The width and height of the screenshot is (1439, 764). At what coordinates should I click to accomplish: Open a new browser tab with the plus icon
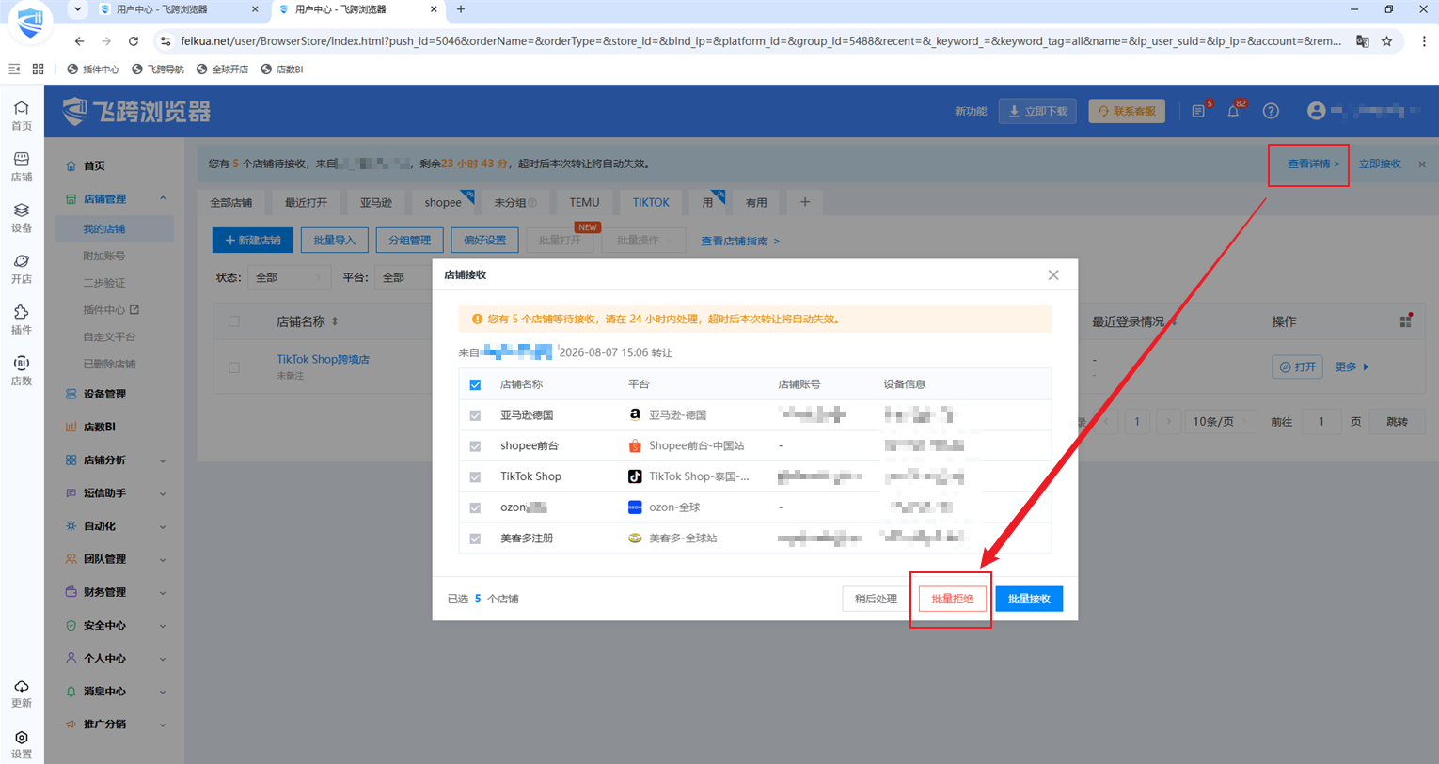[461, 9]
